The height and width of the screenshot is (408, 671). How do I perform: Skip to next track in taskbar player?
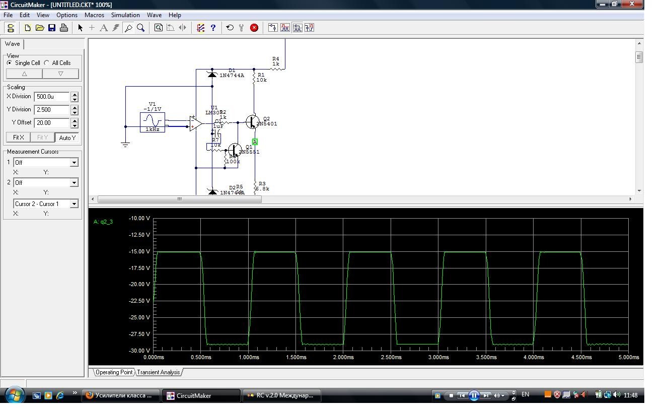[486, 395]
